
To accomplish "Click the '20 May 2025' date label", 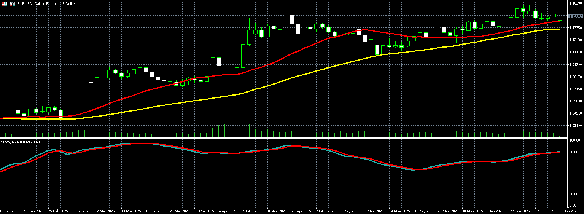I will click(423, 211).
